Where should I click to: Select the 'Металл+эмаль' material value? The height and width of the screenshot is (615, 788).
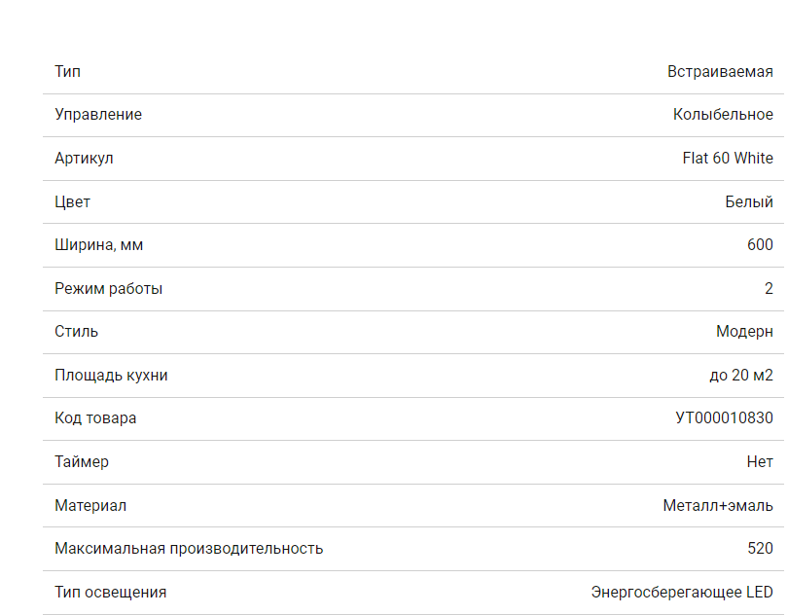pyautogui.click(x=718, y=505)
